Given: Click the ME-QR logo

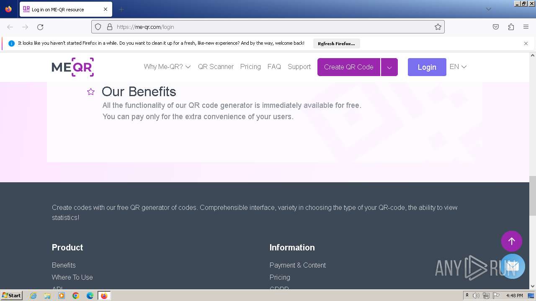Looking at the screenshot, I should point(73,67).
